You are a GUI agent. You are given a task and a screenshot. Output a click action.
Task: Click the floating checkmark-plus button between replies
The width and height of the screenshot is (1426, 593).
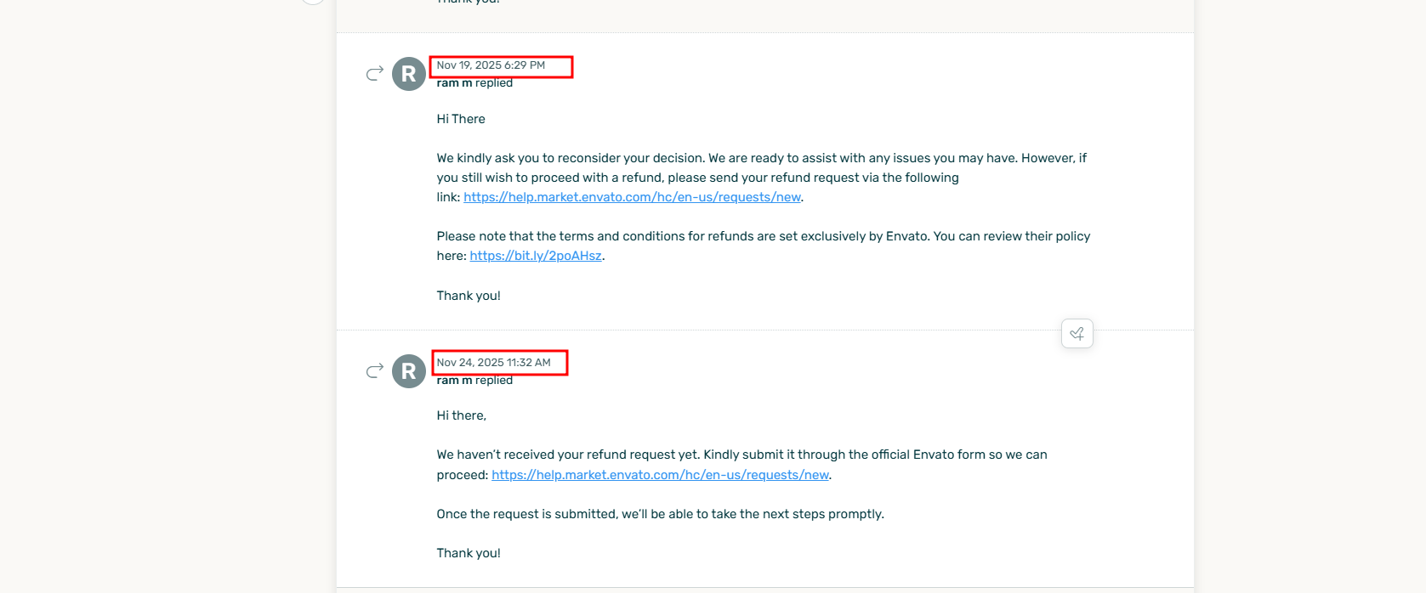tap(1077, 334)
